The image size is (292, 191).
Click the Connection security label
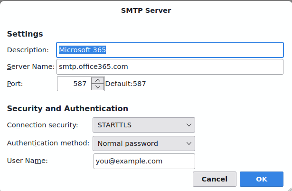(42, 125)
